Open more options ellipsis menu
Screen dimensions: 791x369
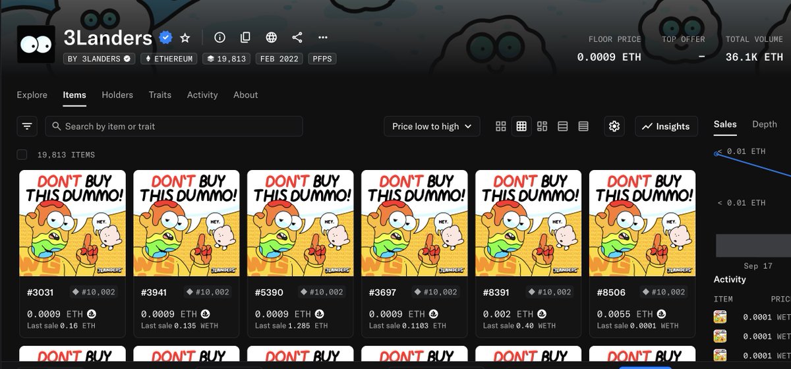coord(322,38)
